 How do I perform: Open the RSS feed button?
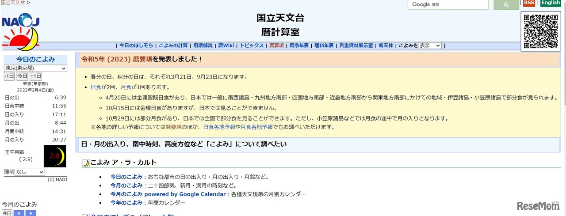pyautogui.click(x=529, y=3)
